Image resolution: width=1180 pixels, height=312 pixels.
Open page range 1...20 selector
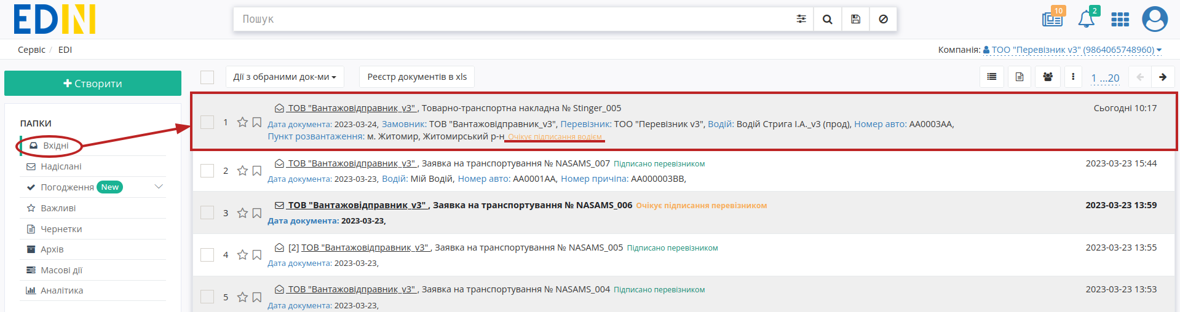click(1105, 78)
